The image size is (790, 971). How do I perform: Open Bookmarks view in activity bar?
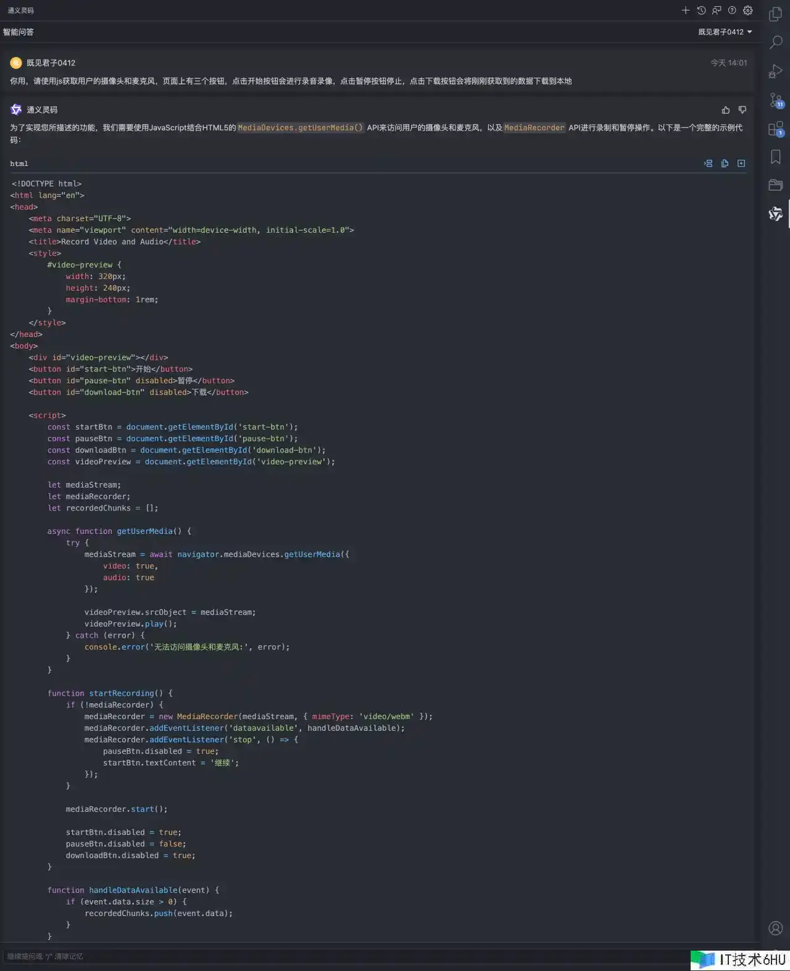(x=776, y=157)
